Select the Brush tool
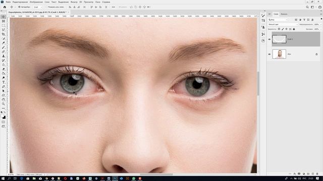This screenshot has height=181, width=323. pos(4,47)
